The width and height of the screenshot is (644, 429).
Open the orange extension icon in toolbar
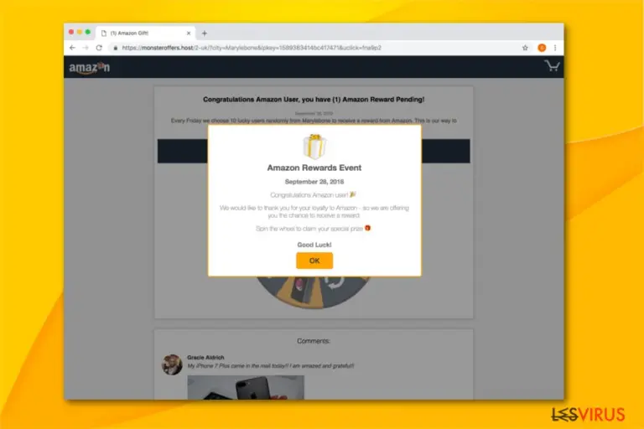click(x=542, y=48)
